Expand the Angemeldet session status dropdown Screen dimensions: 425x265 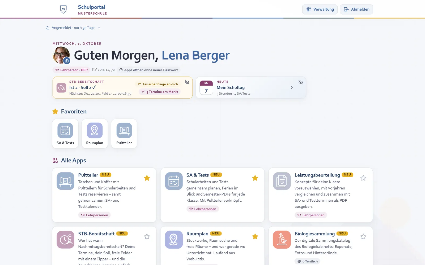[x=73, y=28]
